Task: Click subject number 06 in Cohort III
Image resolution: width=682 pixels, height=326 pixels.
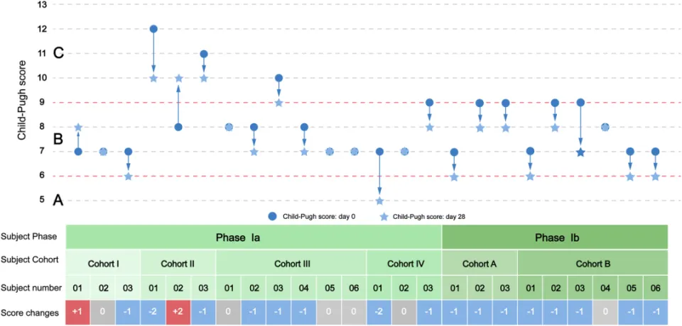Action: (354, 287)
